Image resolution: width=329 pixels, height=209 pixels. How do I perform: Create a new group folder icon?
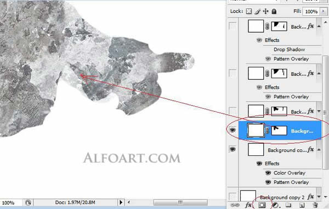288,205
